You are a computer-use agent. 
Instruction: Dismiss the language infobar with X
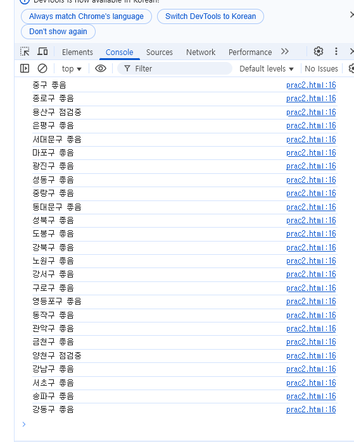click(351, 15)
